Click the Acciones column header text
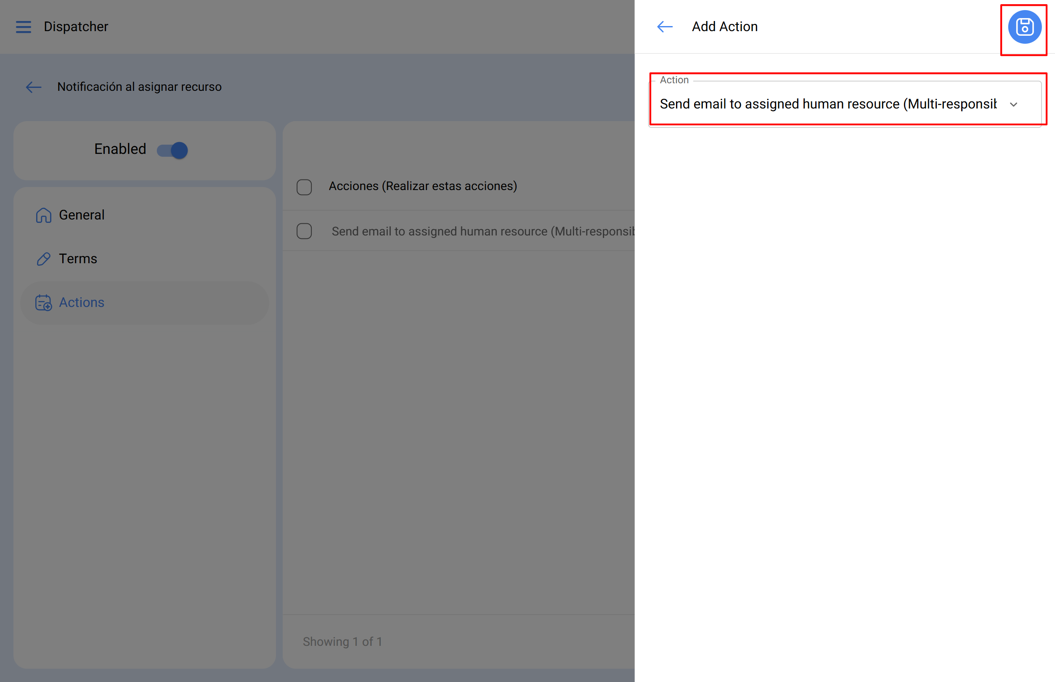Image resolution: width=1055 pixels, height=682 pixels. click(422, 186)
